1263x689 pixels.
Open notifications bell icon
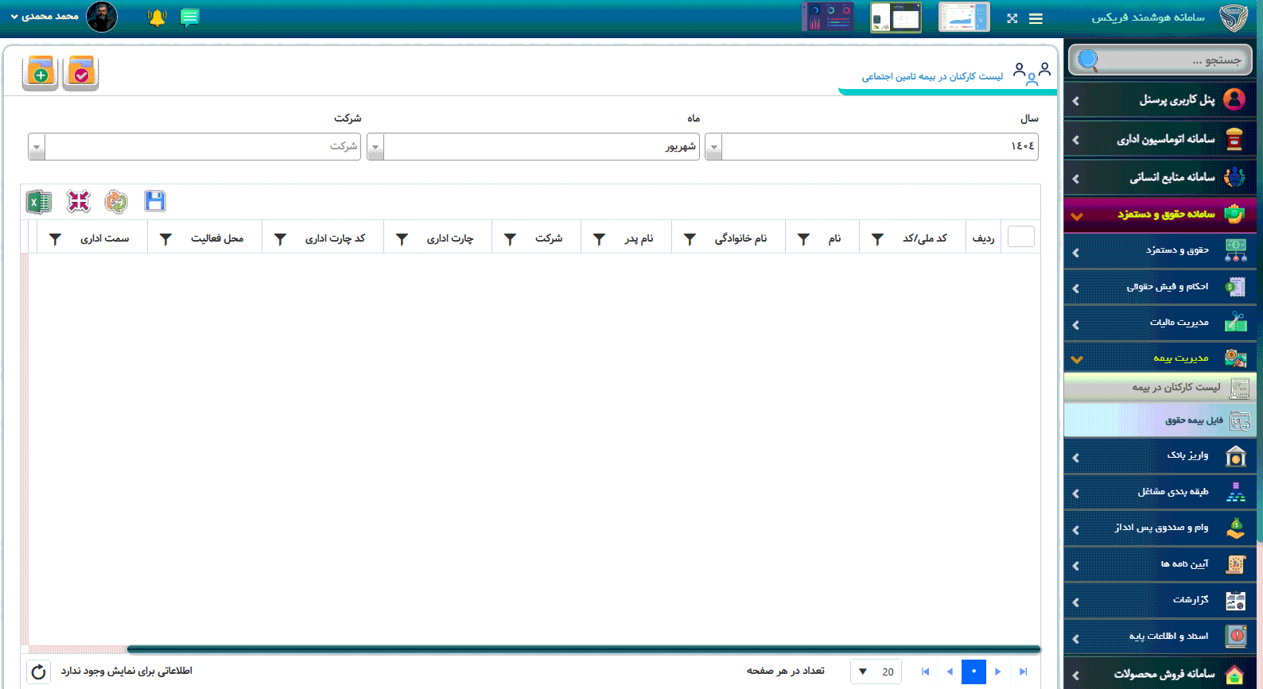click(x=157, y=17)
